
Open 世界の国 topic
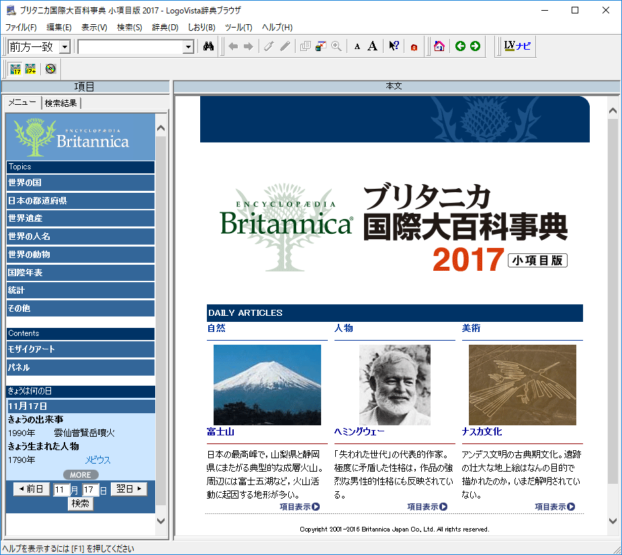(x=81, y=183)
